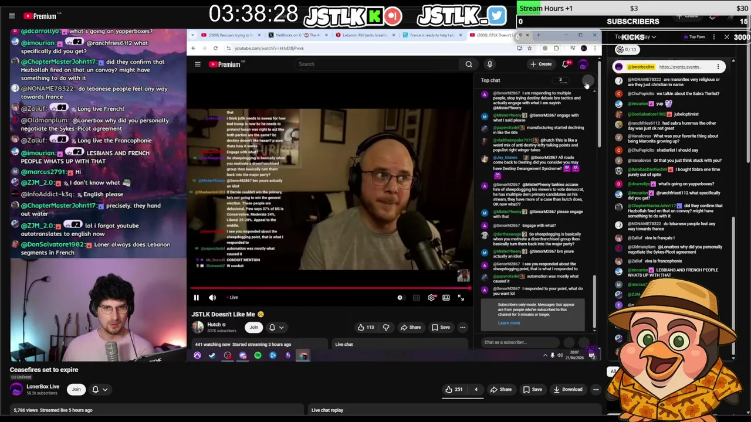Share the Hutch video

411,328
